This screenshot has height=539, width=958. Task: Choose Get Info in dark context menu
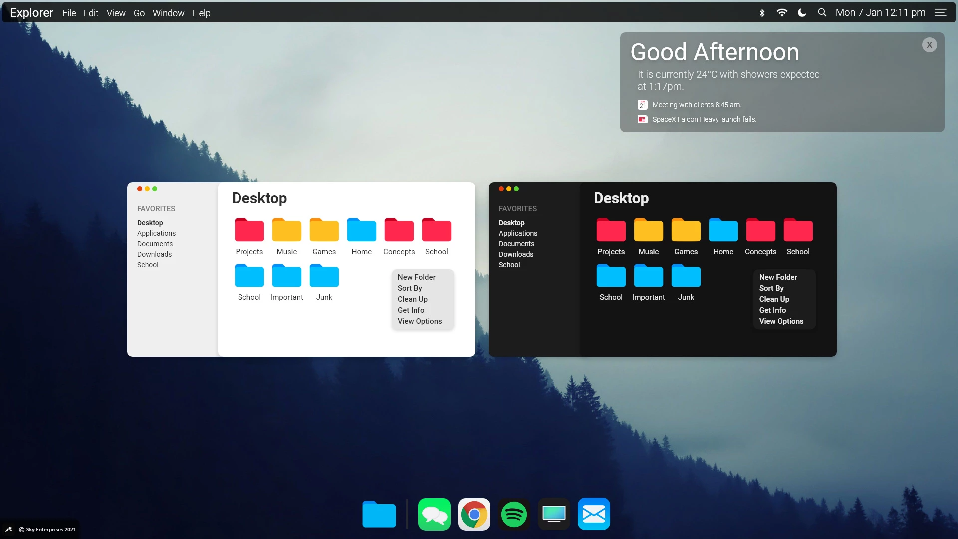pyautogui.click(x=772, y=310)
